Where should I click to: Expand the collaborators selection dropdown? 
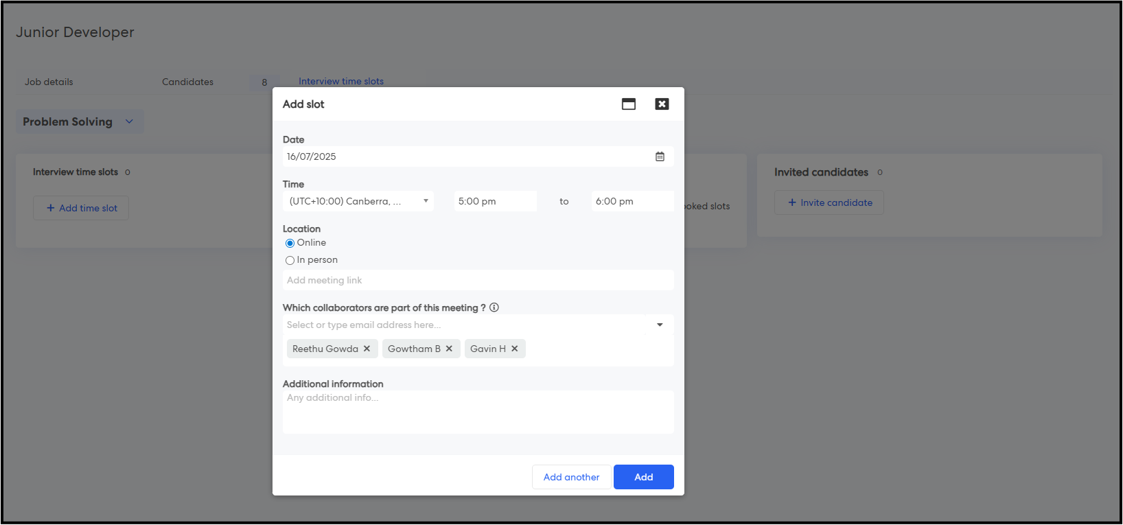pos(660,325)
